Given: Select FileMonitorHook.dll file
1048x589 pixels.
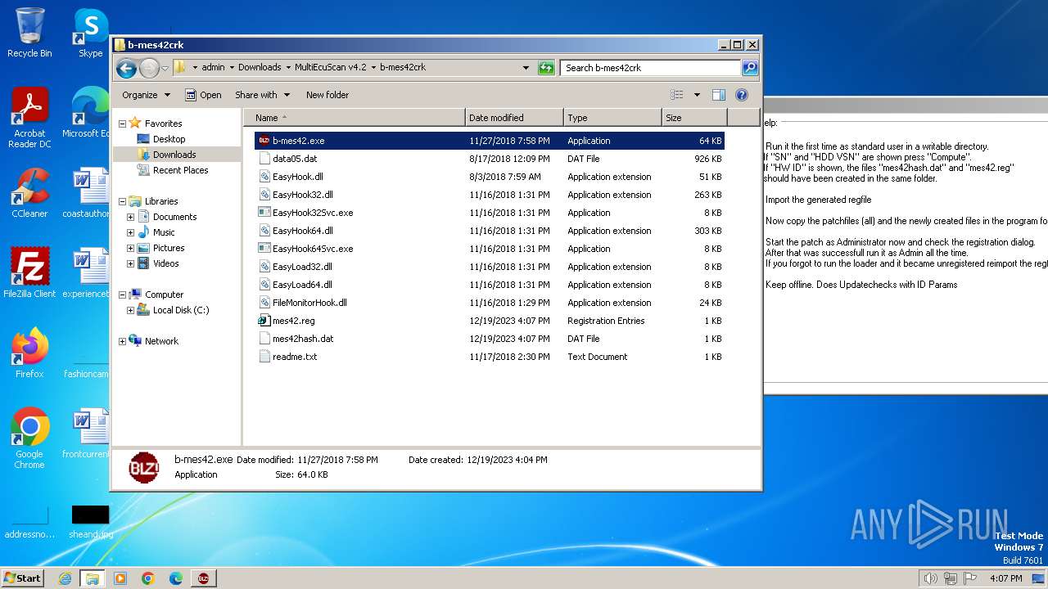Looking at the screenshot, I should 309,303.
